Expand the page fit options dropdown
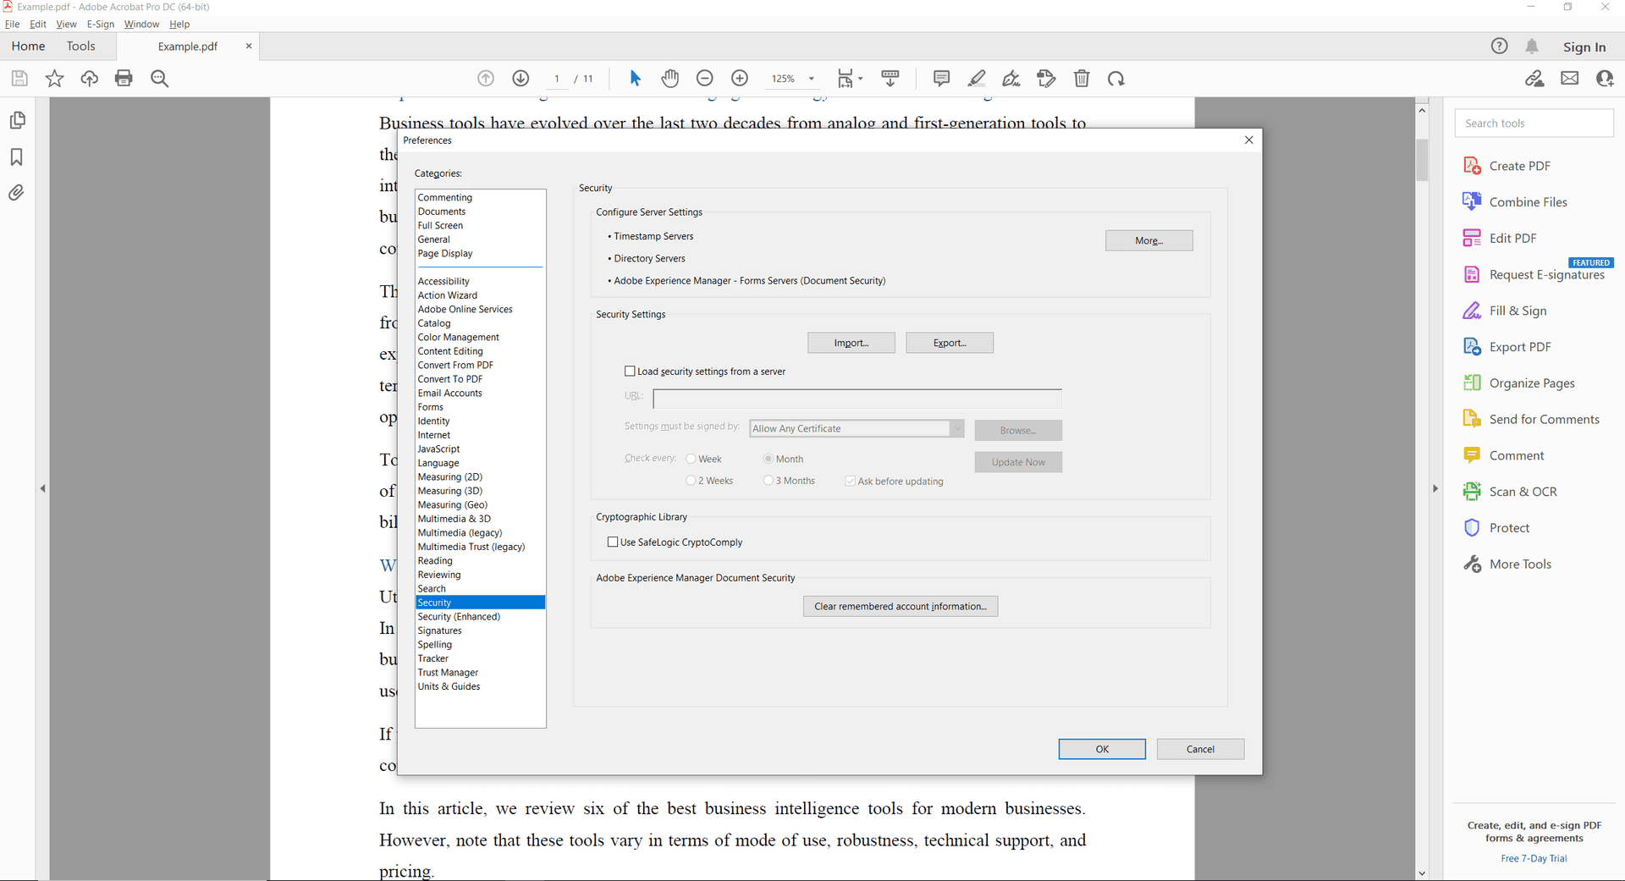The image size is (1625, 881). 860,79
